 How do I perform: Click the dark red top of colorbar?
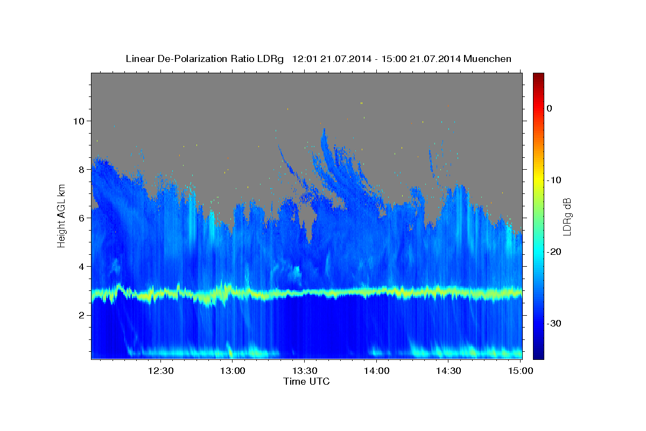point(538,77)
